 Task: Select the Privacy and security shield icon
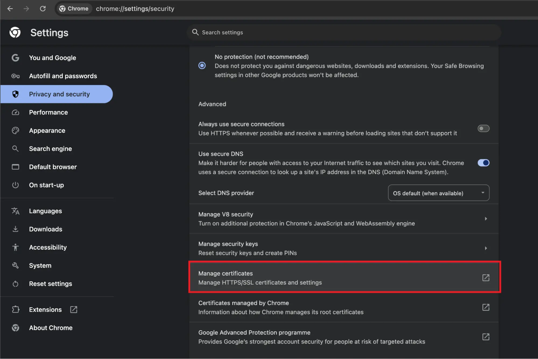[15, 94]
